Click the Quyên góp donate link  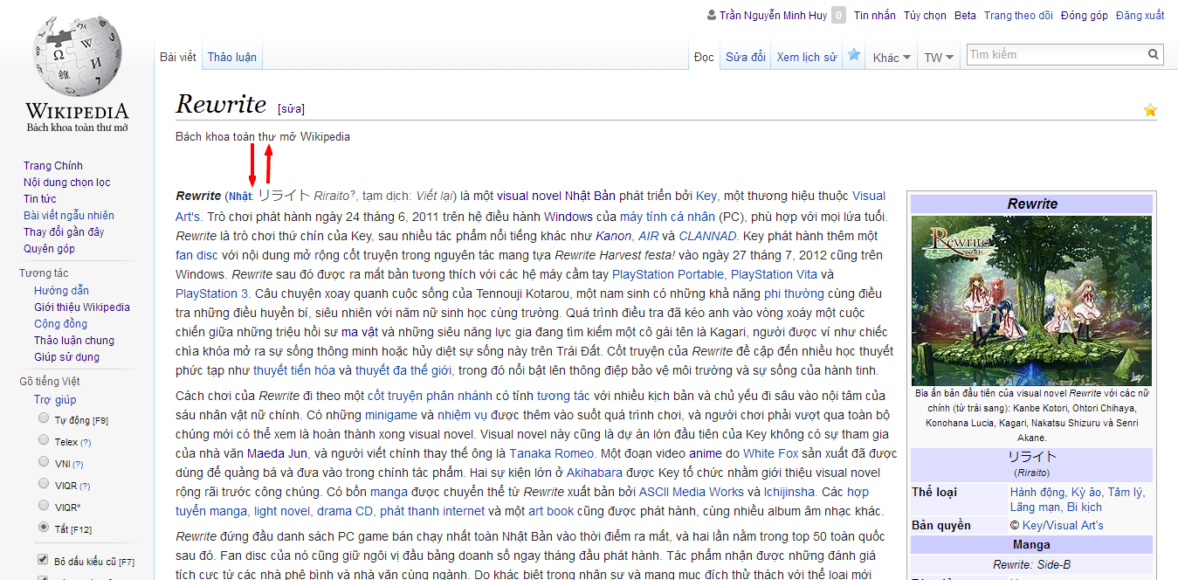[49, 248]
